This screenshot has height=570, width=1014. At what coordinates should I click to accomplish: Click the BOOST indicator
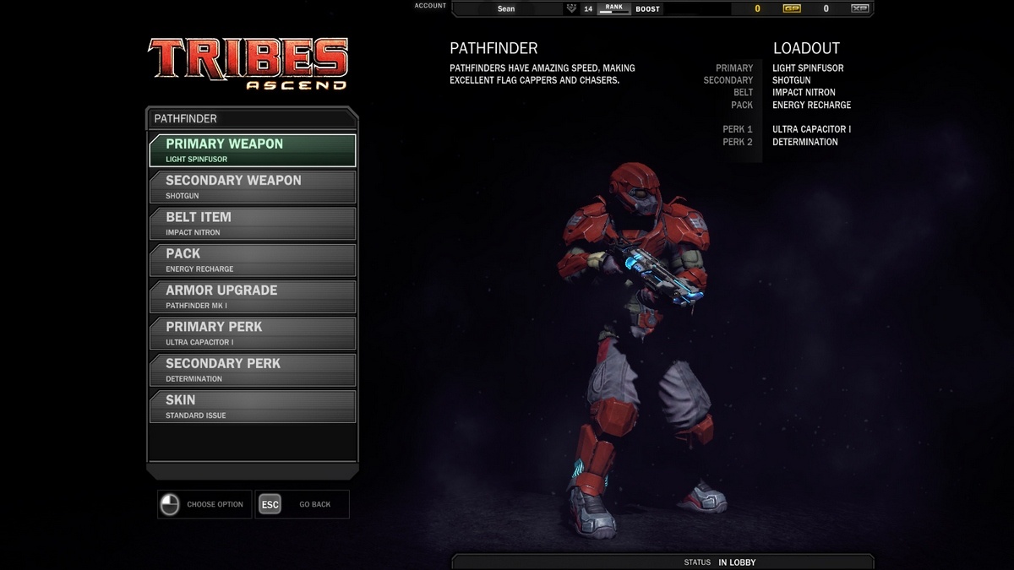[x=647, y=8]
